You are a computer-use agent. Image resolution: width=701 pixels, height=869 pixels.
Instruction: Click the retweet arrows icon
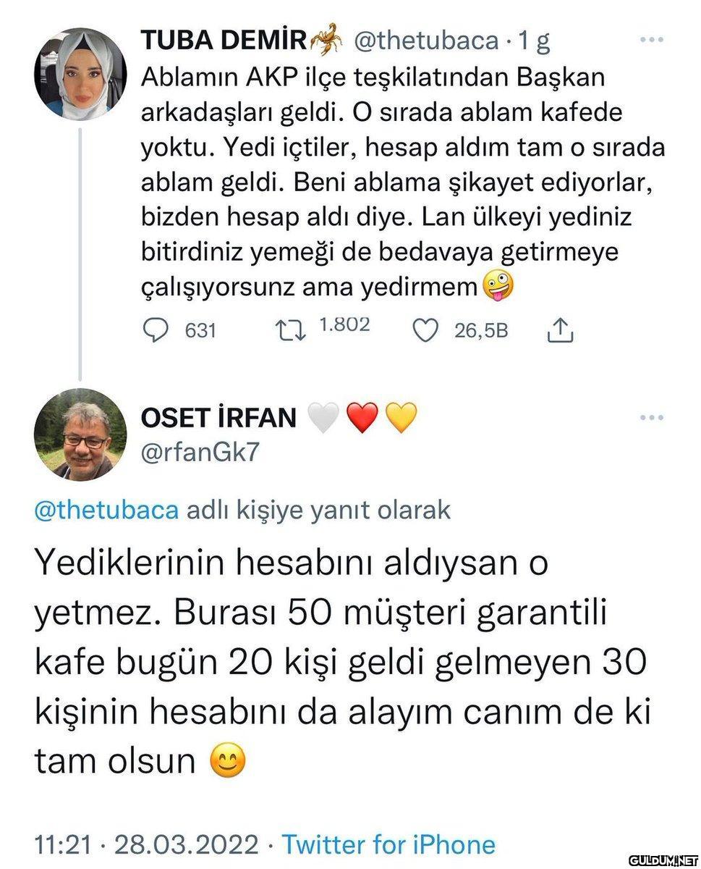tap(292, 330)
